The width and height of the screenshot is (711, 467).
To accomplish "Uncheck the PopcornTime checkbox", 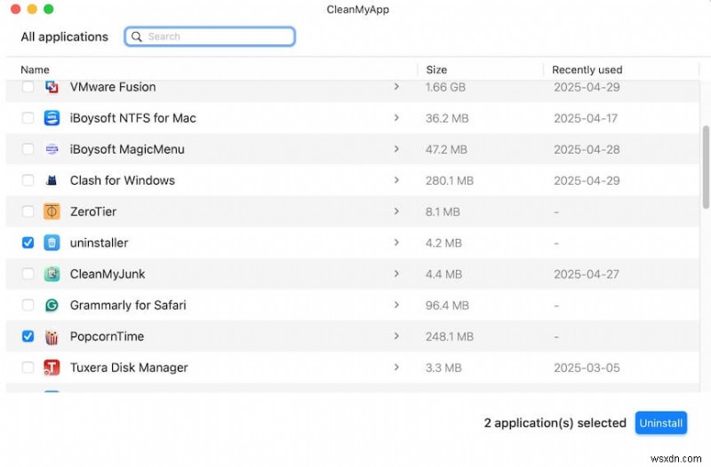I will 28,336.
